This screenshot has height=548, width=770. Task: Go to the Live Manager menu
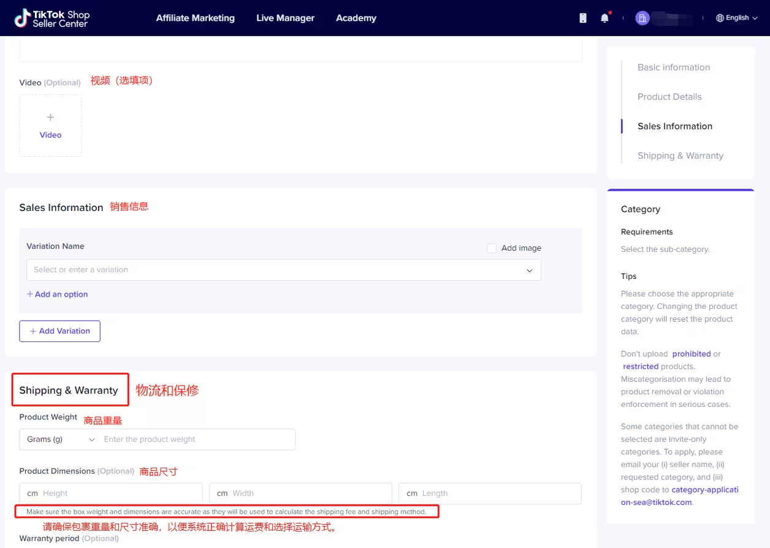coord(285,18)
